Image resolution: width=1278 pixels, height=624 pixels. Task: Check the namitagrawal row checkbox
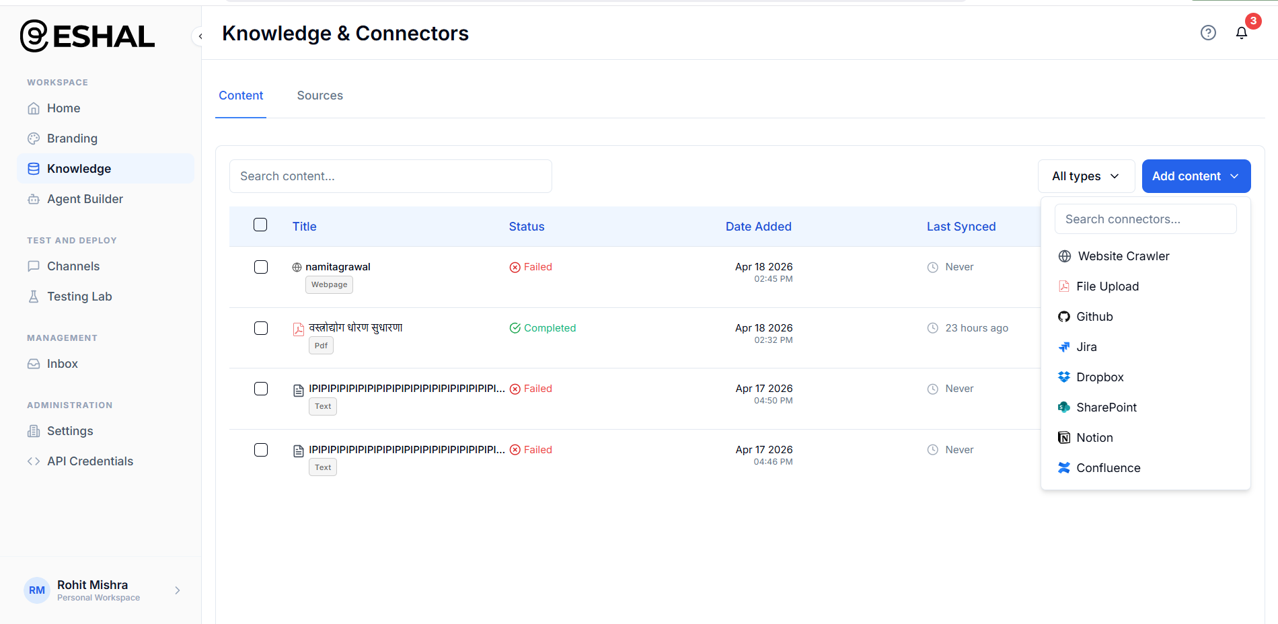260,266
